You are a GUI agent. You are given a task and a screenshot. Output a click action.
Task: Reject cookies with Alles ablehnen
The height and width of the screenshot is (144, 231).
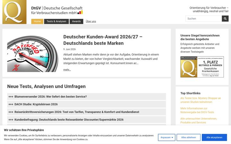coord(188,137)
